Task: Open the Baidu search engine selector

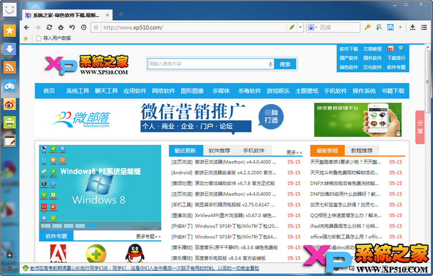Action: pyautogui.click(x=312, y=27)
